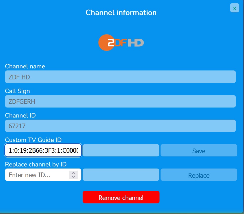Close the Channel information dialog

(235, 8)
